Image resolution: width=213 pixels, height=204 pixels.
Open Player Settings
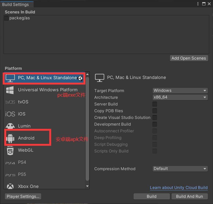pos(23,196)
